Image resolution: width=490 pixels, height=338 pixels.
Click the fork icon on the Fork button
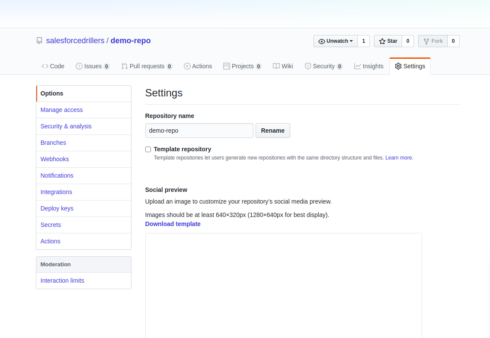pyautogui.click(x=427, y=41)
